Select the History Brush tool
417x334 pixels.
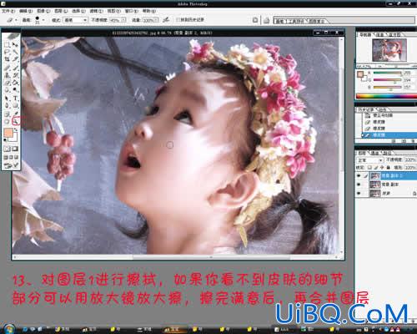click(x=15, y=75)
